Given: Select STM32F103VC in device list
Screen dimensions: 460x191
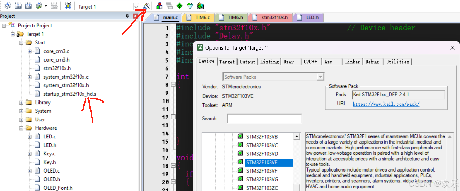Looking at the screenshot, I should coord(262,145).
